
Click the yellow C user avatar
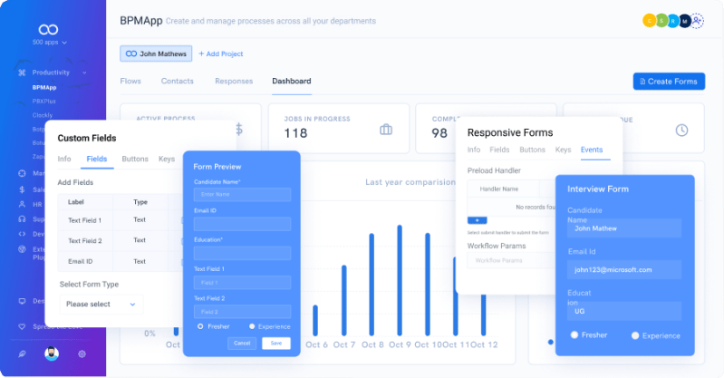click(649, 21)
